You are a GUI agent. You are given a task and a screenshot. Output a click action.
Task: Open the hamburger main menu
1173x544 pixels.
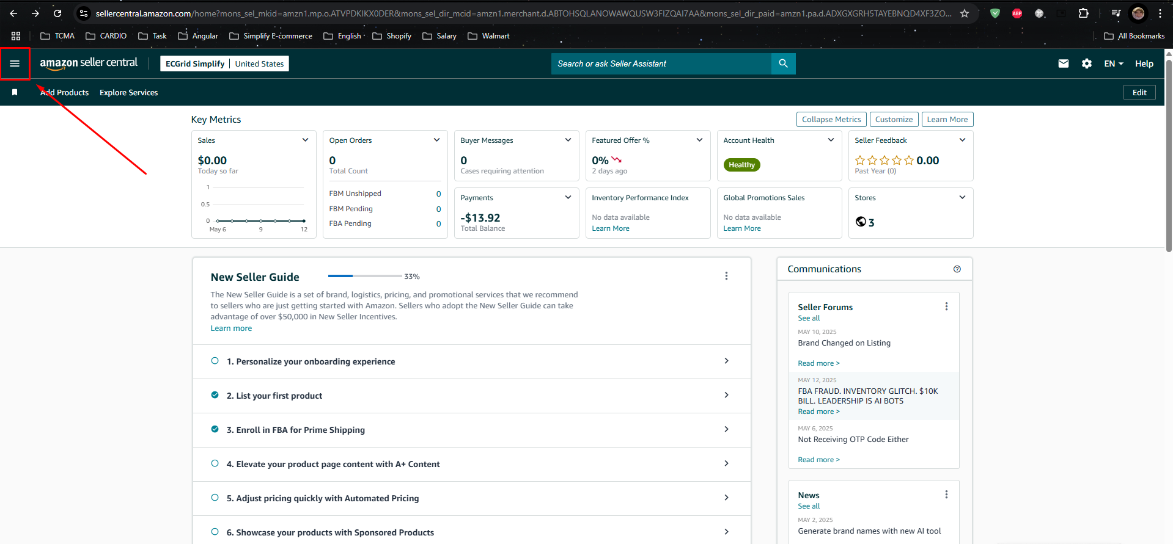tap(15, 63)
